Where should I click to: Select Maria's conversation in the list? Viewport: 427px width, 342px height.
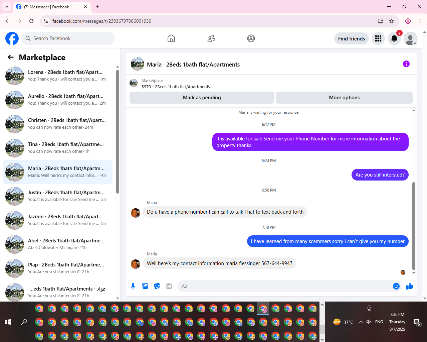pyautogui.click(x=57, y=172)
